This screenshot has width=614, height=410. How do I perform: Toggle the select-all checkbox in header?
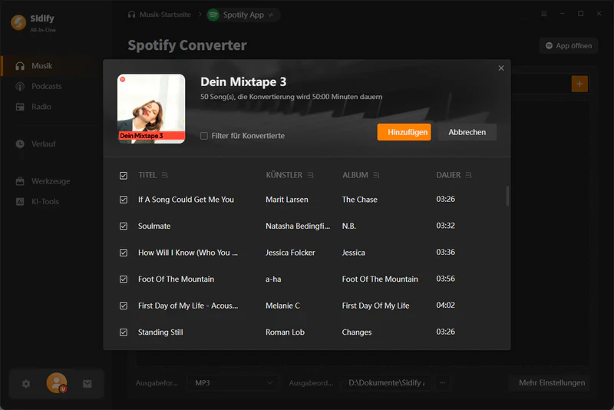click(x=124, y=175)
